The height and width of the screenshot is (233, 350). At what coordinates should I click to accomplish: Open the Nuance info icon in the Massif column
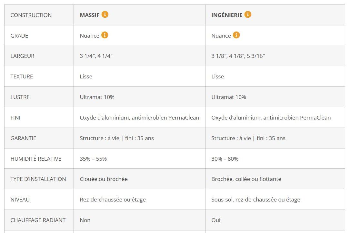pyautogui.click(x=105, y=35)
